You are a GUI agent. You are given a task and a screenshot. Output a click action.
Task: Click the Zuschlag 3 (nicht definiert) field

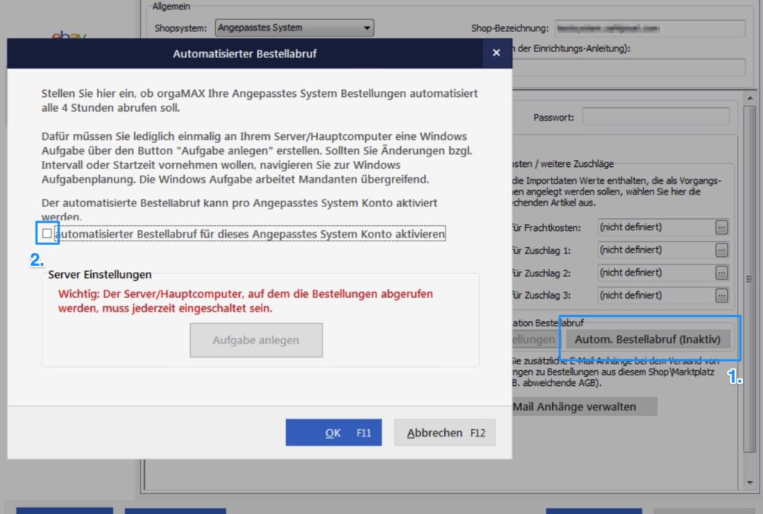656,295
